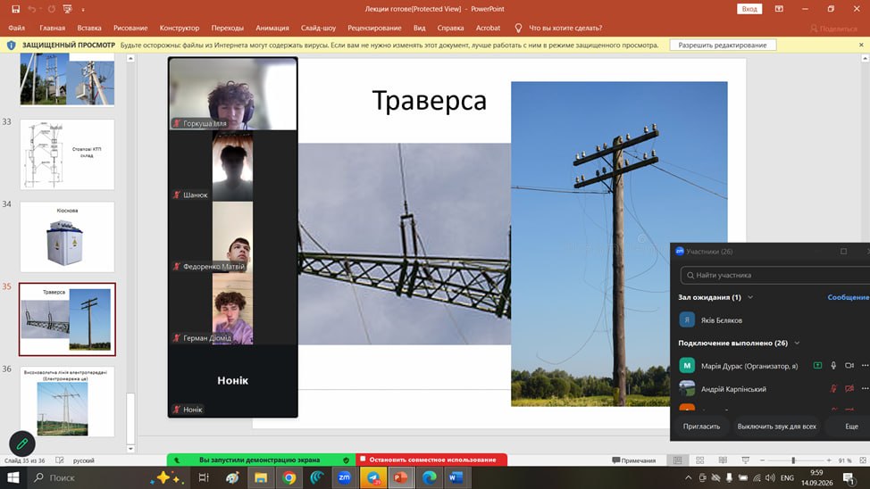This screenshot has height=489, width=870.
Task: Open reading view from status bar
Action: click(x=723, y=460)
